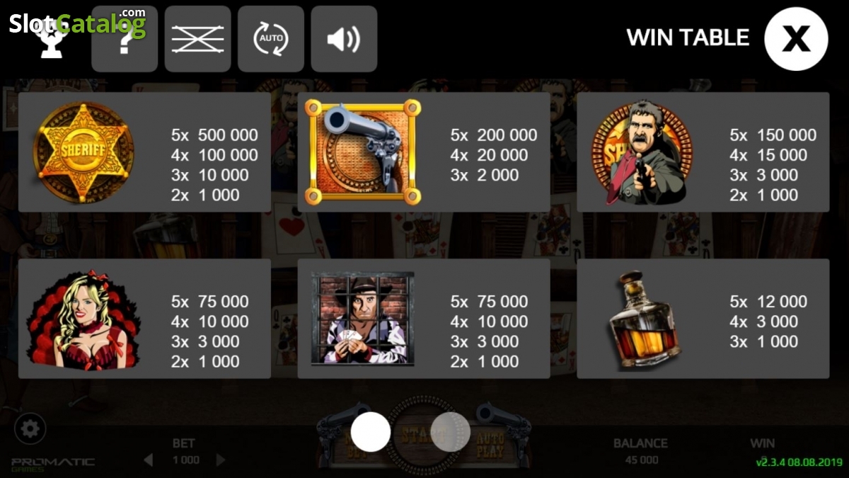Click the sheriff with pistol symbol

click(642, 152)
